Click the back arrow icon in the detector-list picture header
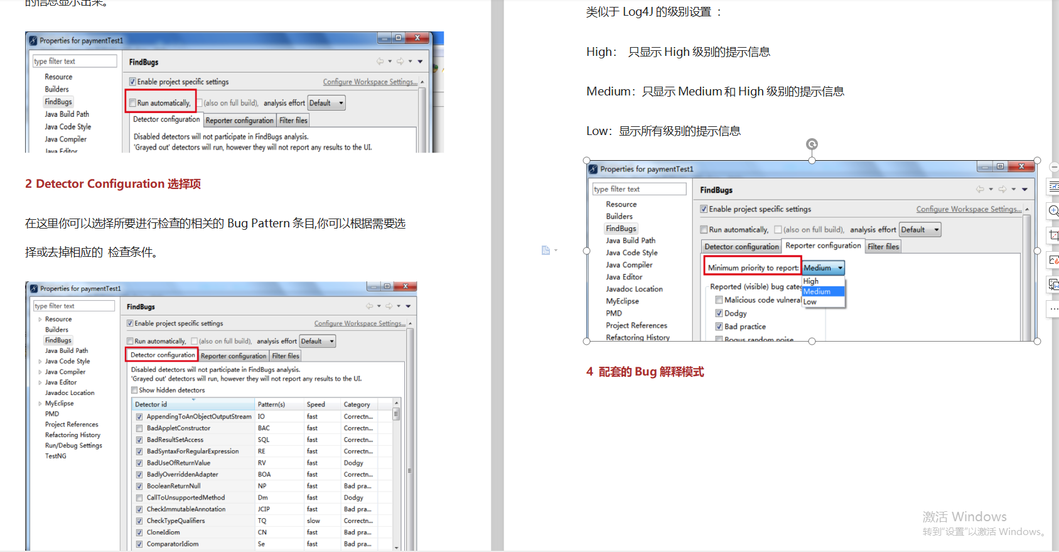This screenshot has height=552, width=1059. [x=369, y=306]
